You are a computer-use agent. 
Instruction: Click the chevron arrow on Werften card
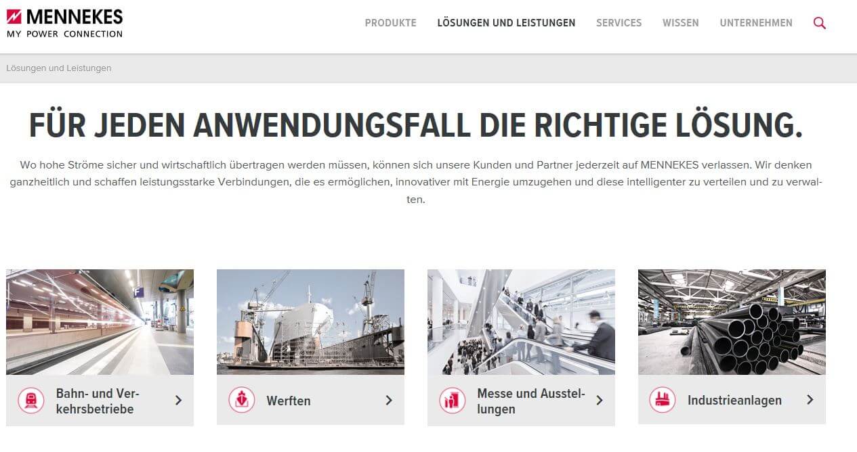tap(389, 401)
